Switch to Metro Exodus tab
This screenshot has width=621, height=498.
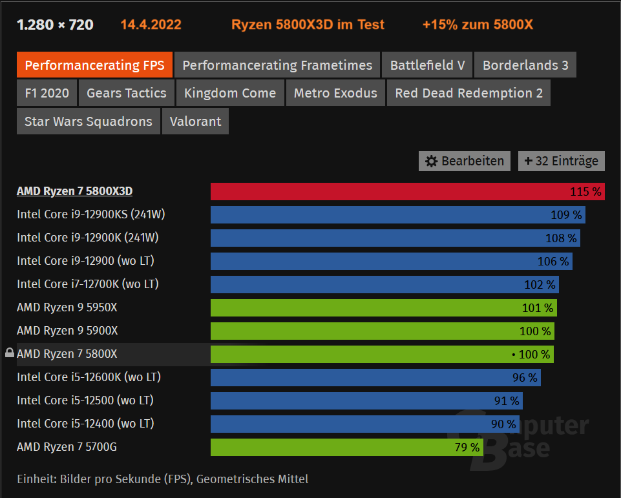pos(335,93)
